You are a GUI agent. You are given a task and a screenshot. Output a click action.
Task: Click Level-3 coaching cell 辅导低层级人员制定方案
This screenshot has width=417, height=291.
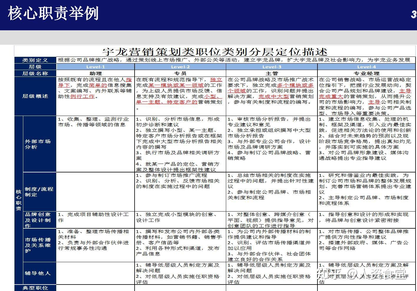pyautogui.click(x=272, y=273)
